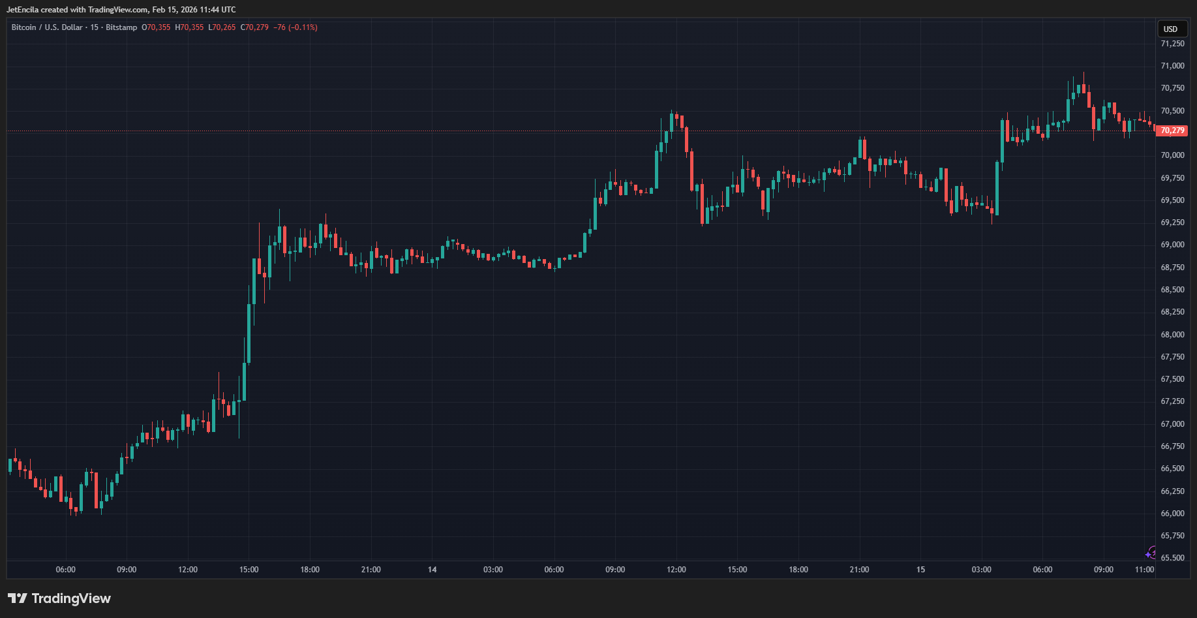Click the Bitcoin / U.S. Dollar symbol title

pos(46,27)
